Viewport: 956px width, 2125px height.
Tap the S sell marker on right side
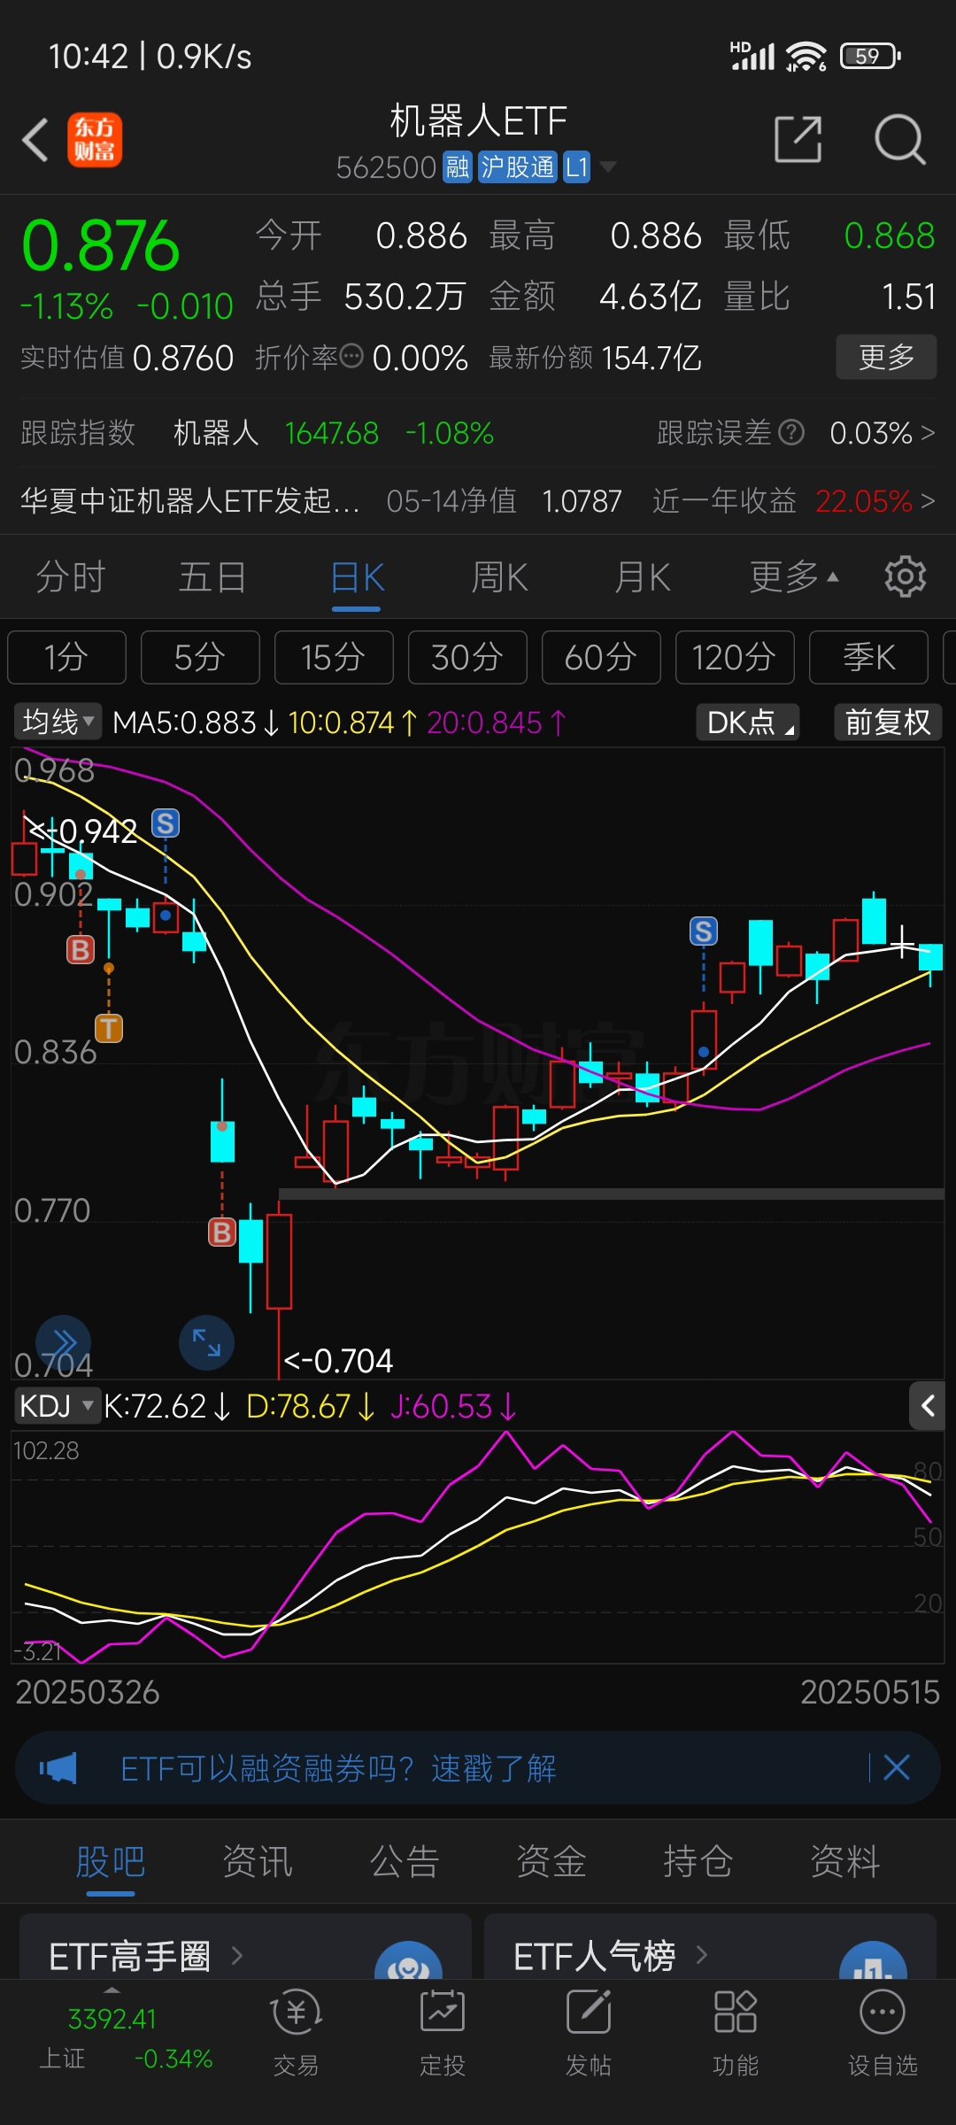tap(704, 931)
